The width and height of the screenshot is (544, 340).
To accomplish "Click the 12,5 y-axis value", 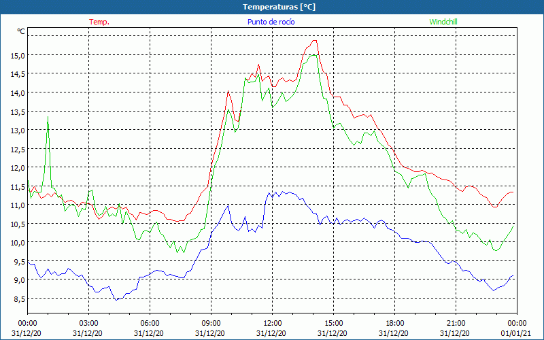I will pyautogui.click(x=18, y=149).
